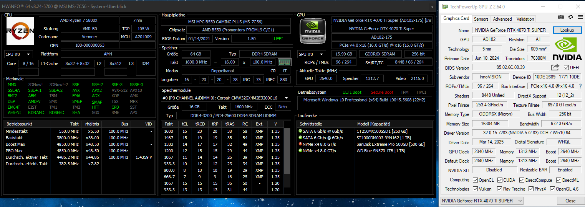
Task: Click the TDP value 105 W
Action: point(143,29)
